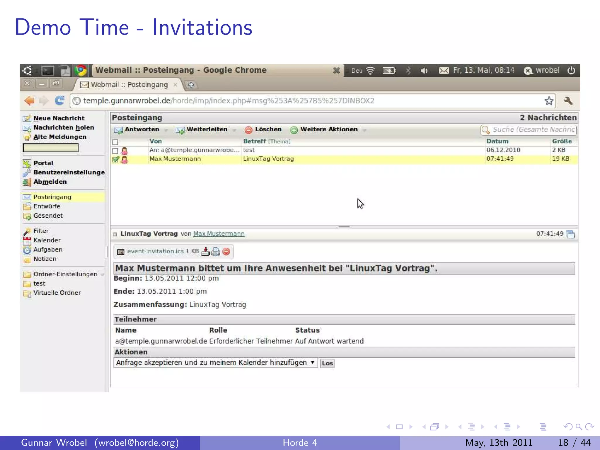Screen dimensions: 600x450
Task: Click Nachrichten holen
Action: click(64, 128)
